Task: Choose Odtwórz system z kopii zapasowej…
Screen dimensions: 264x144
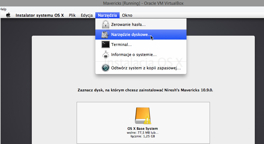Action: [141, 68]
